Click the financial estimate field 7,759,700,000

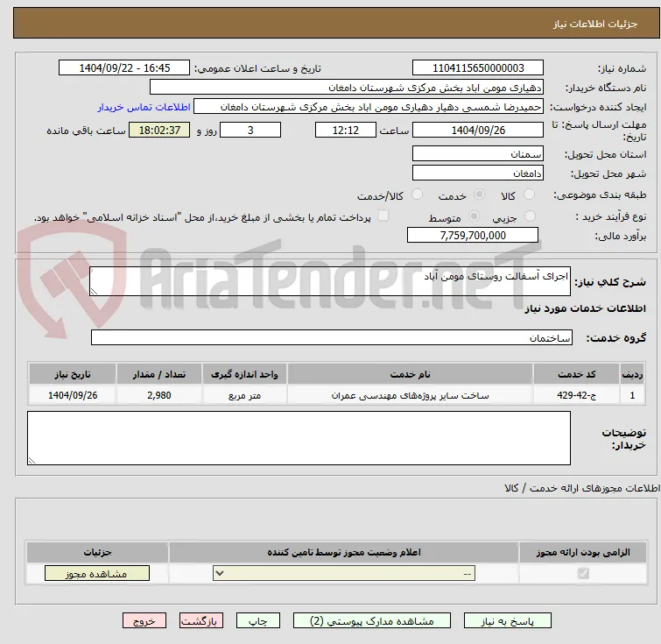point(473,235)
